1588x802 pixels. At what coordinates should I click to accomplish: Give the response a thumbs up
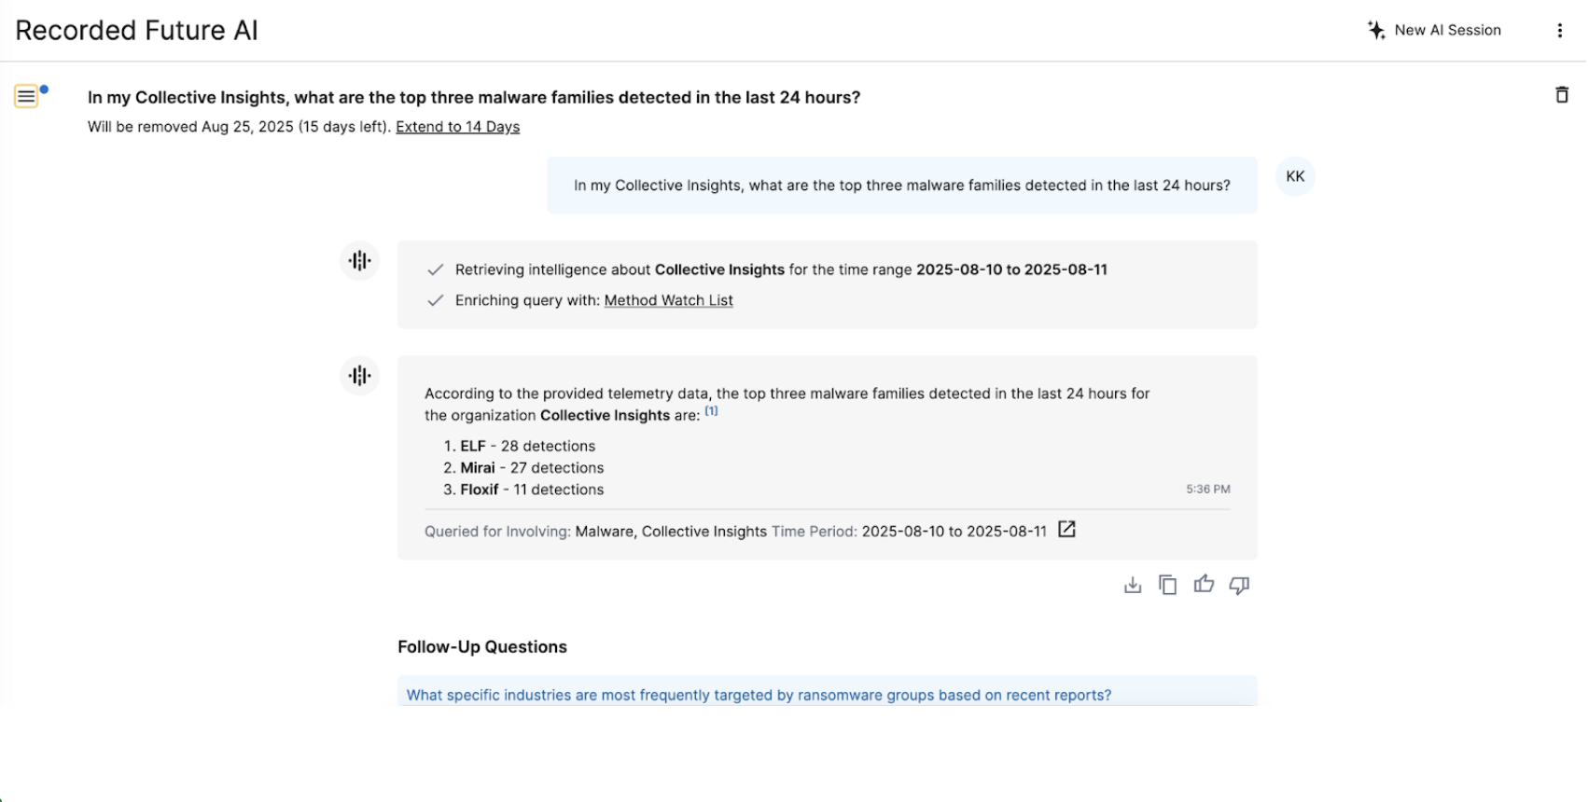pyautogui.click(x=1204, y=585)
